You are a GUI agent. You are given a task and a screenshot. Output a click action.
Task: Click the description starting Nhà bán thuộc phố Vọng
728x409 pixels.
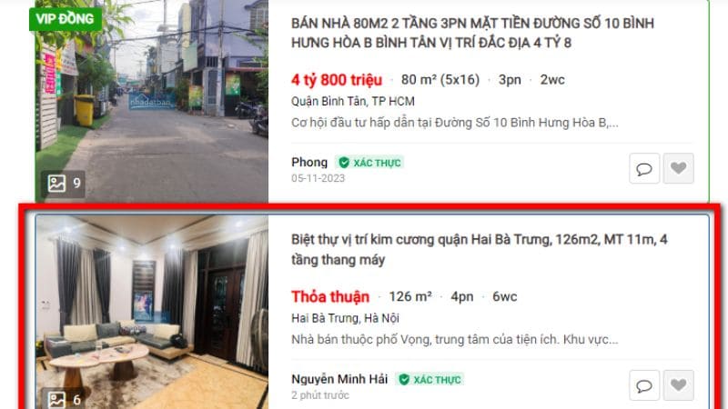[454, 339]
